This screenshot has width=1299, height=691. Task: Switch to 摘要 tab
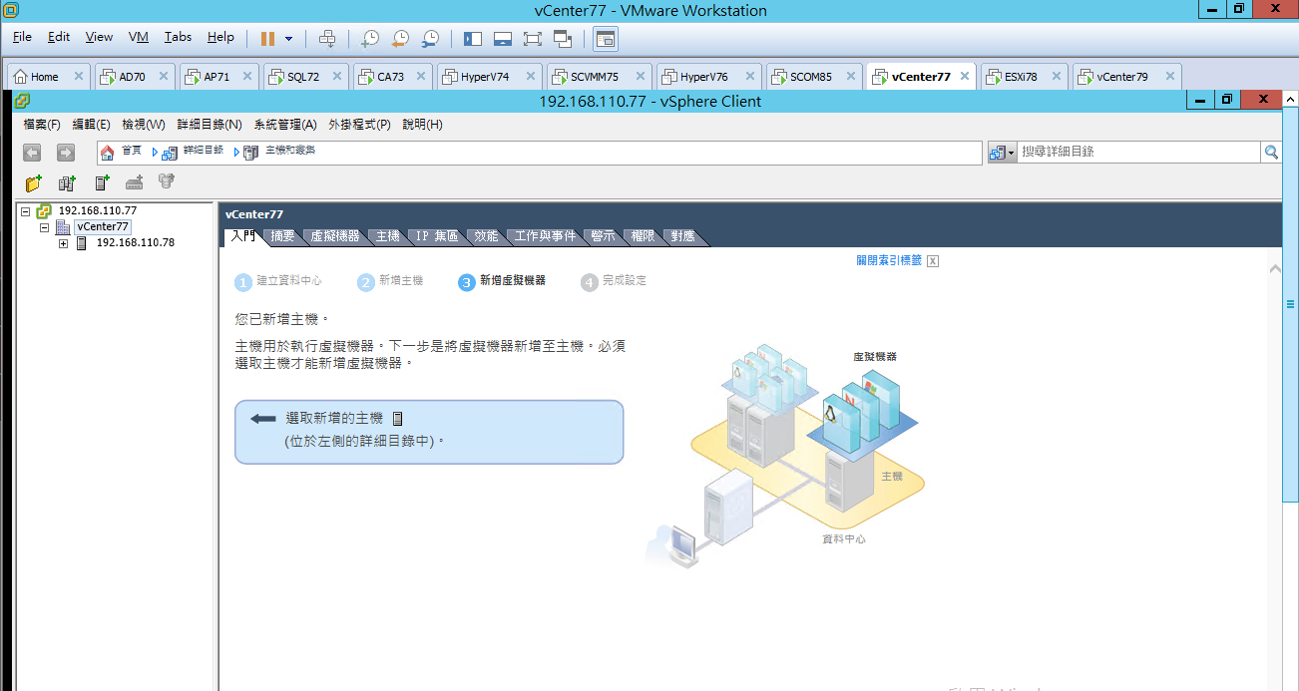(283, 237)
